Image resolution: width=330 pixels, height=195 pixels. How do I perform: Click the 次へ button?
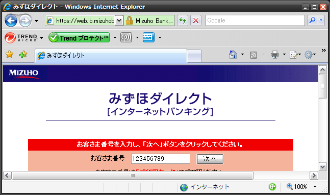(210, 159)
